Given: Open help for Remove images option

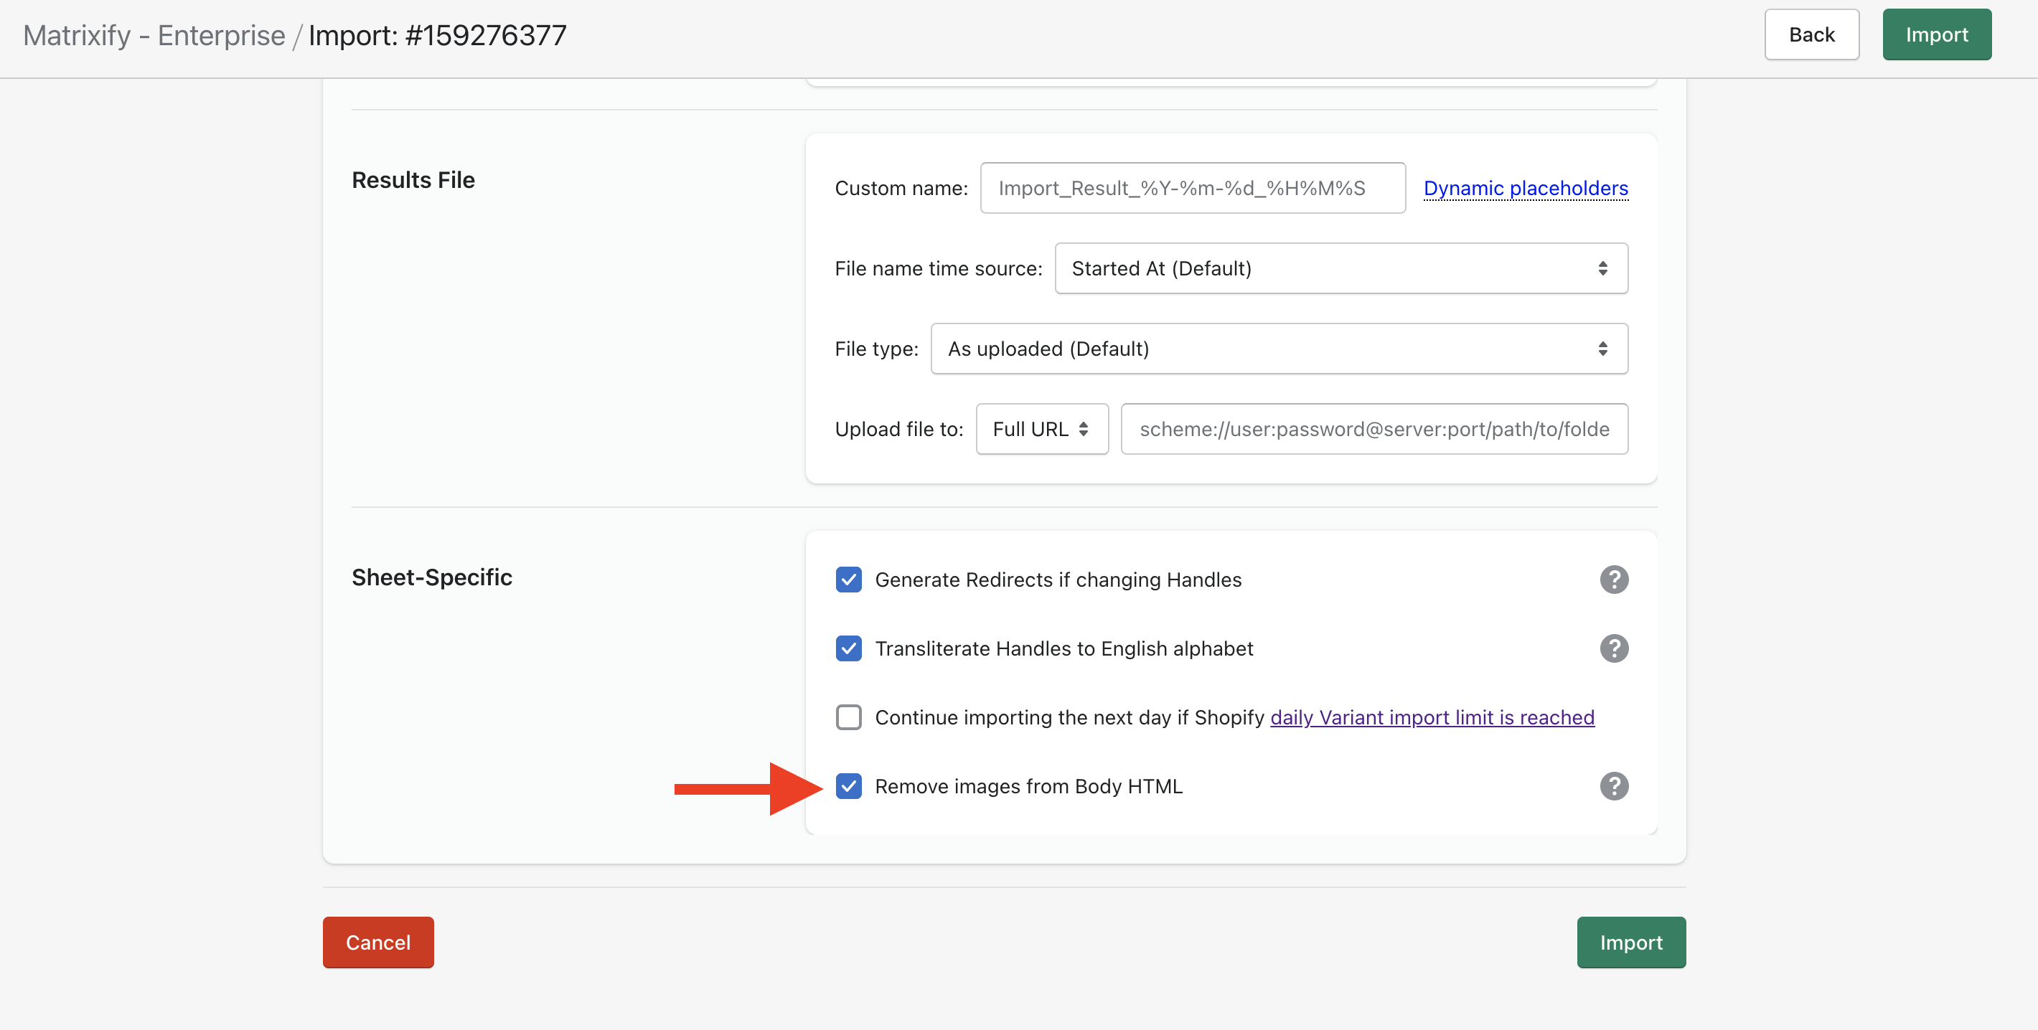Looking at the screenshot, I should (1613, 785).
